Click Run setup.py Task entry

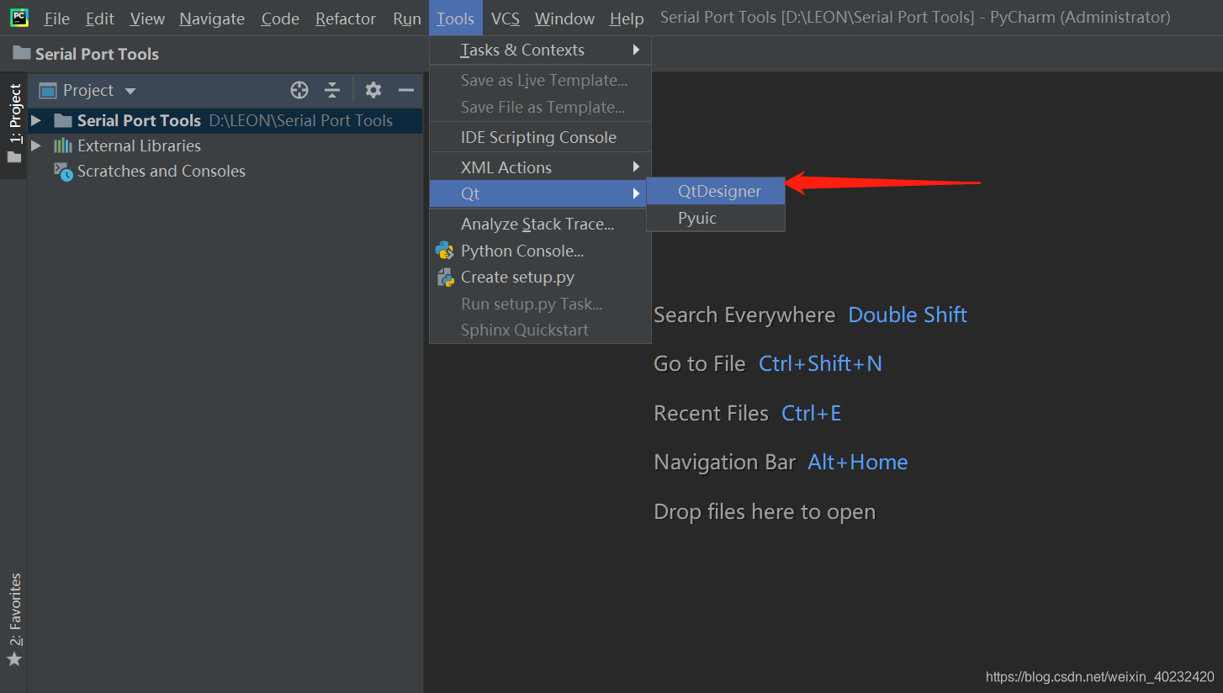540,304
